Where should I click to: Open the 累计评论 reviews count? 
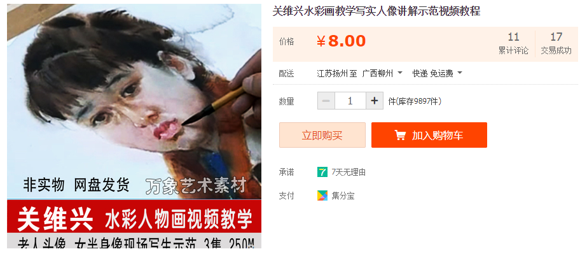513,44
